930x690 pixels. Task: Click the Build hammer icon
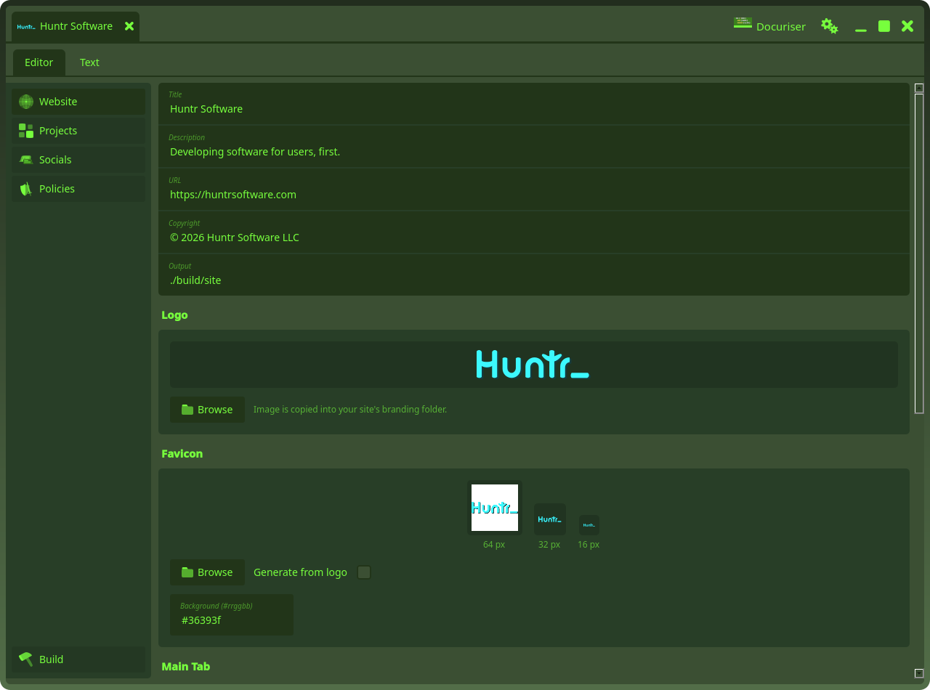point(26,659)
